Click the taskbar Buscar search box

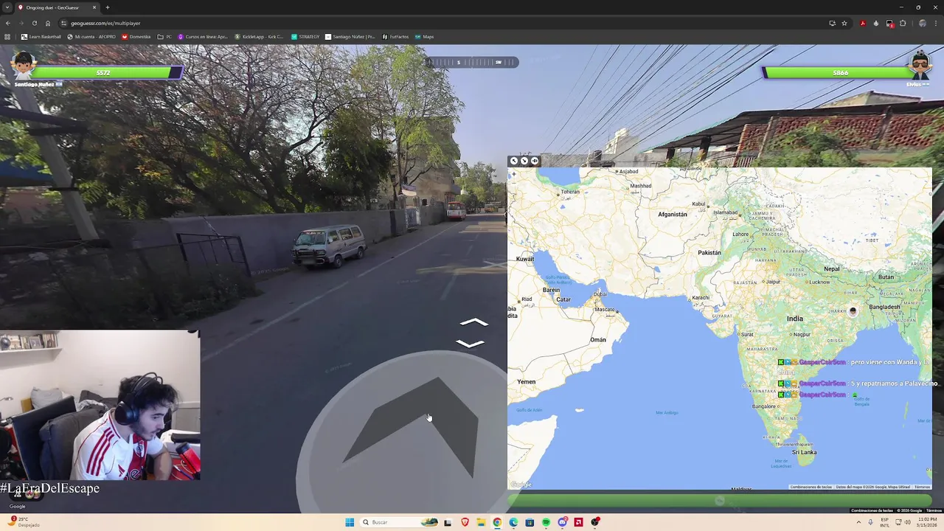[x=400, y=522]
